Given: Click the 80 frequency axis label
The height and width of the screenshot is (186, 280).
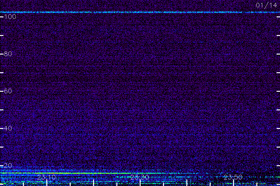Looking at the screenshot, I should coord(8,54).
